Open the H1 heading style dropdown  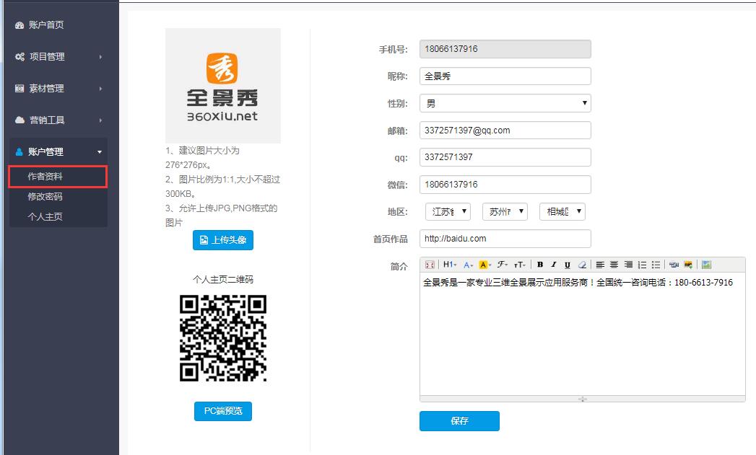[x=449, y=265]
